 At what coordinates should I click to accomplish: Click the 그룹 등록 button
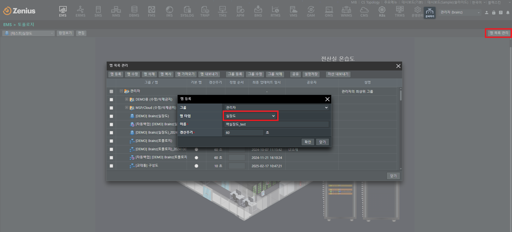[x=235, y=74]
